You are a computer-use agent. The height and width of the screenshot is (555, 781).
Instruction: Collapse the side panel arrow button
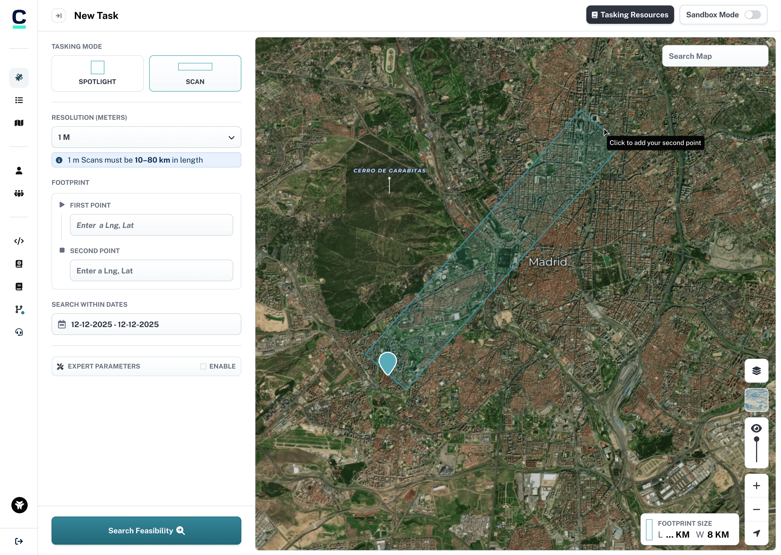59,16
